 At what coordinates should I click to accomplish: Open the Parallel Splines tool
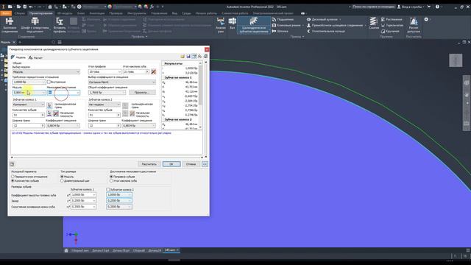coord(335,25)
